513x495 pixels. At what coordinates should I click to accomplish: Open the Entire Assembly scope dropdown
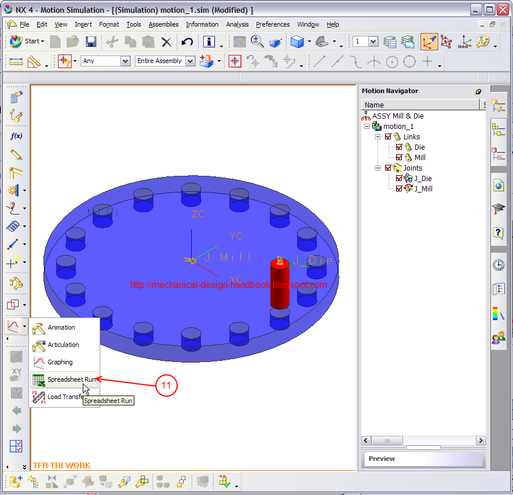pos(190,61)
